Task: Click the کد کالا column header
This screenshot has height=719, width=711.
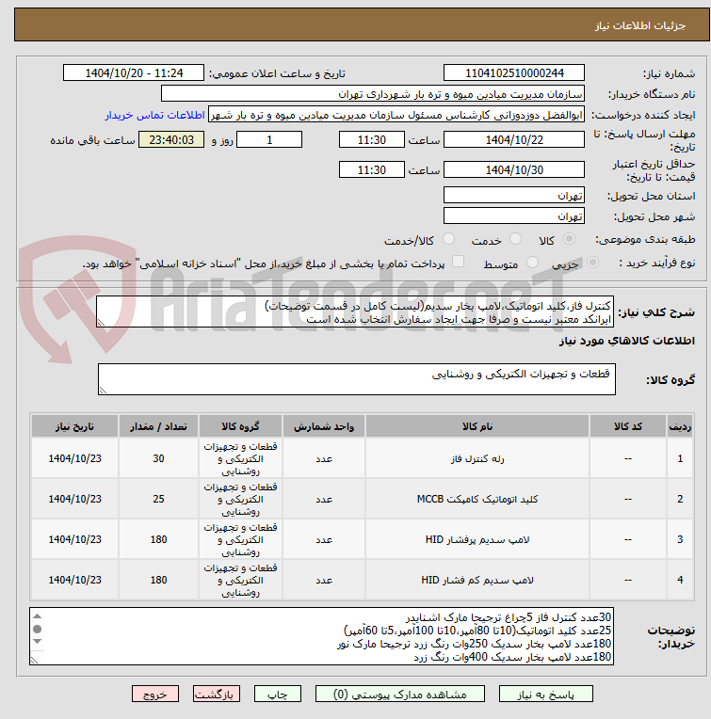Action: (x=627, y=426)
